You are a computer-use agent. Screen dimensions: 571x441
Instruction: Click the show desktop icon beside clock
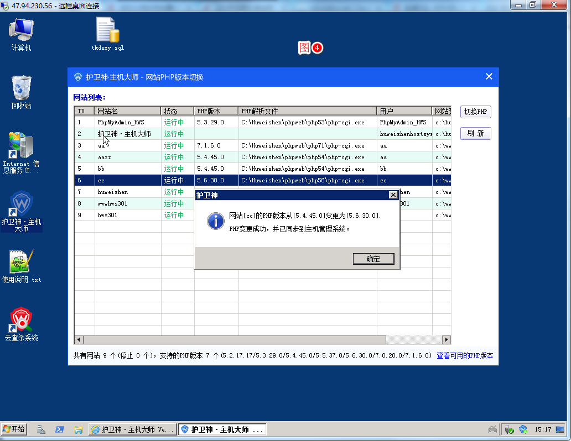(x=560, y=430)
